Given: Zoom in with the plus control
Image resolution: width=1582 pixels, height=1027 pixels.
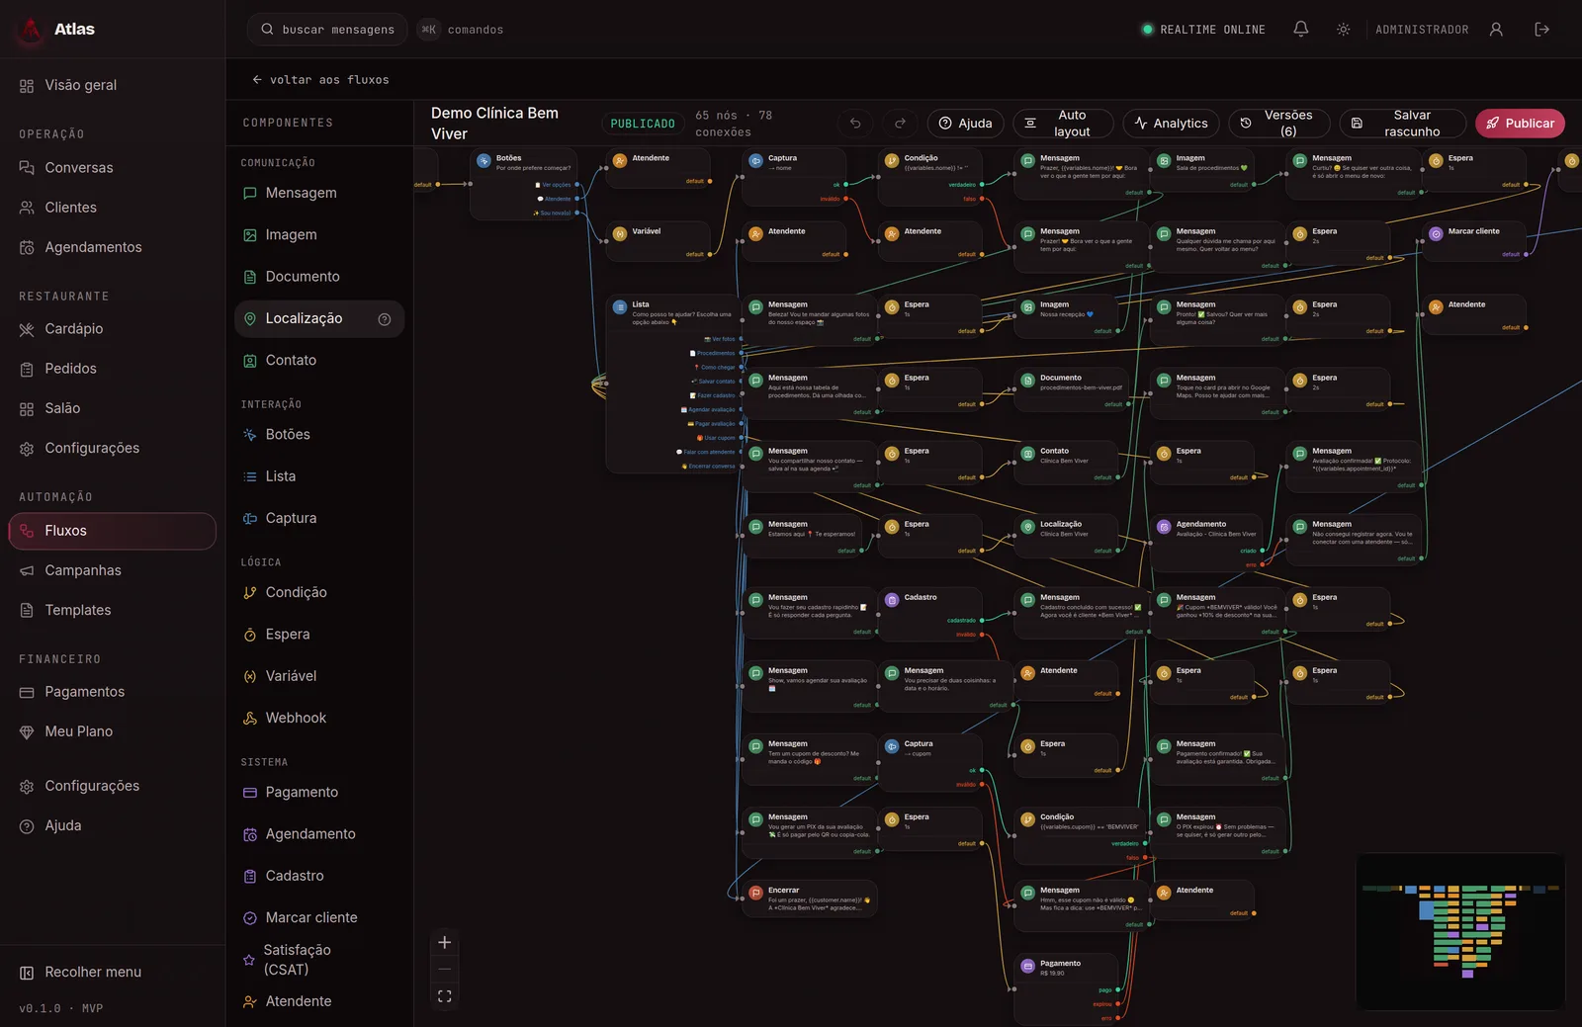Looking at the screenshot, I should tap(445, 942).
